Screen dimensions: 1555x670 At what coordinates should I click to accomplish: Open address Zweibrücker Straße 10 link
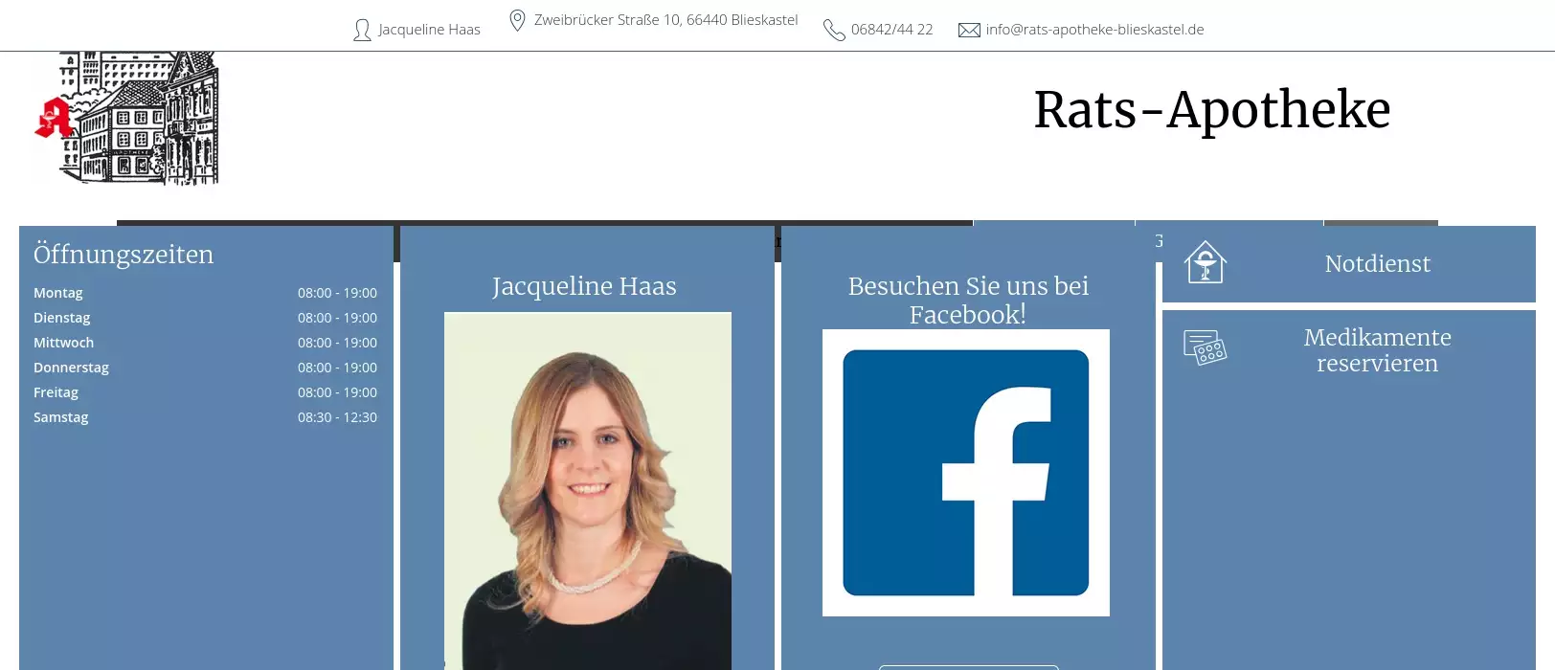click(x=665, y=20)
